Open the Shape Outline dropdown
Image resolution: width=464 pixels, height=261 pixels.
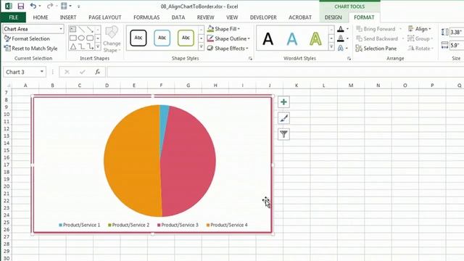(228, 38)
